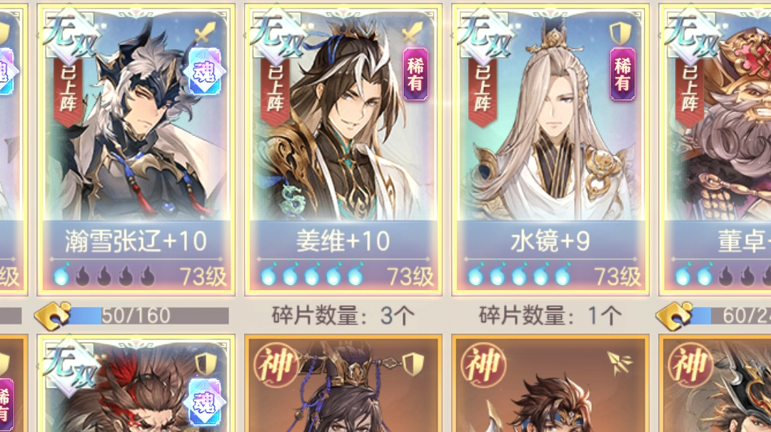771x432 pixels.
Task: Click the 碎片数量: 1个 label
Action: point(550,316)
